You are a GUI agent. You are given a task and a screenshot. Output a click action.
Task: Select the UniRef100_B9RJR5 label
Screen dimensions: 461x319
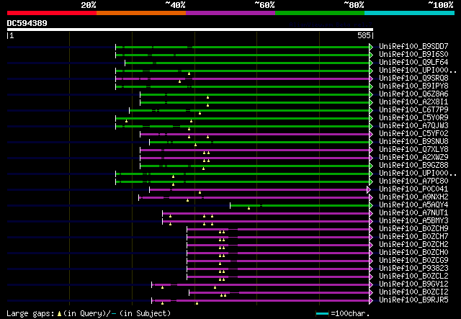tap(413, 300)
